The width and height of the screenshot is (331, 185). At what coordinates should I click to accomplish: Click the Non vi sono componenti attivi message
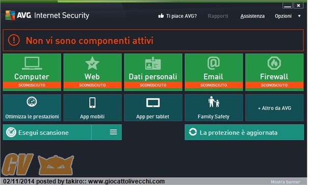click(x=90, y=41)
